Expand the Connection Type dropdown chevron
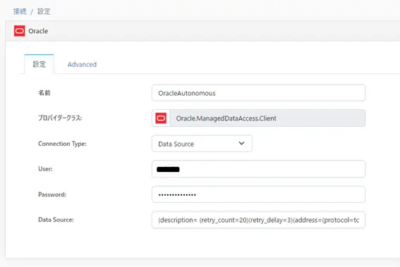400x267 pixels. pyautogui.click(x=241, y=144)
